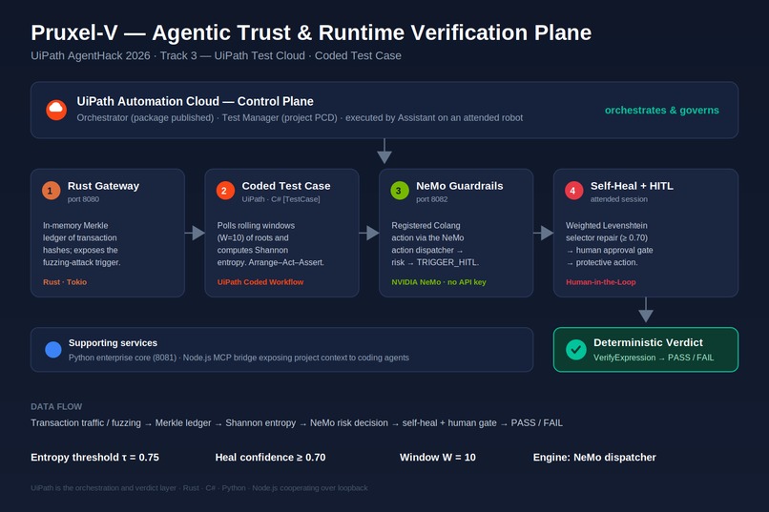This screenshot has width=769, height=512.
Task: Click the Registered Colang action description
Action: pyautogui.click(x=435, y=244)
